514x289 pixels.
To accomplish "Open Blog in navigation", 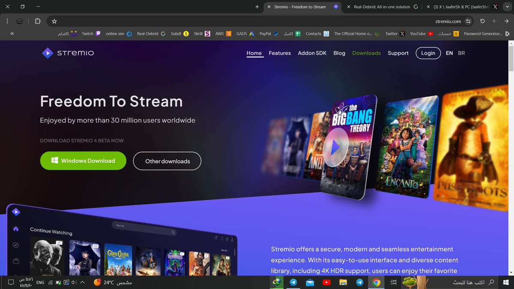I will [339, 53].
